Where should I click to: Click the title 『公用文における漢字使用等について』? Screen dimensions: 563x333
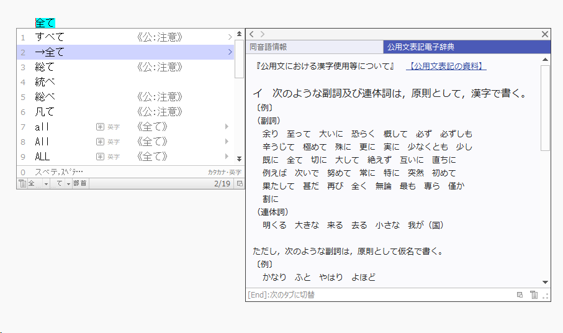tap(325, 66)
